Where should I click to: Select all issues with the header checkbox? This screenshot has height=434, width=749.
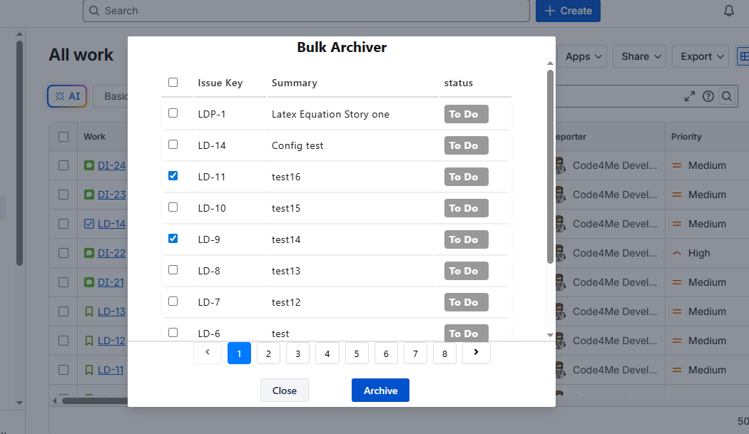(x=173, y=82)
